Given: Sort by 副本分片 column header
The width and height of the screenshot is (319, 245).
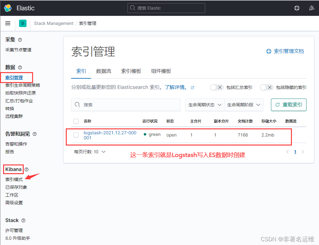Looking at the screenshot, I should [221, 121].
